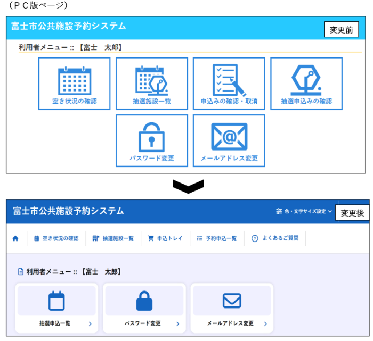Viewport: 373px width, 341px height.
Task: Open the new メールアドレス変更 card
Action: [x=232, y=308]
